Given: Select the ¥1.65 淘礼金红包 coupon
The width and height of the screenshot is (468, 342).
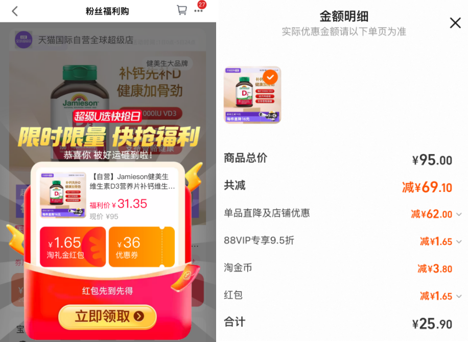Looking at the screenshot, I should (73, 247).
